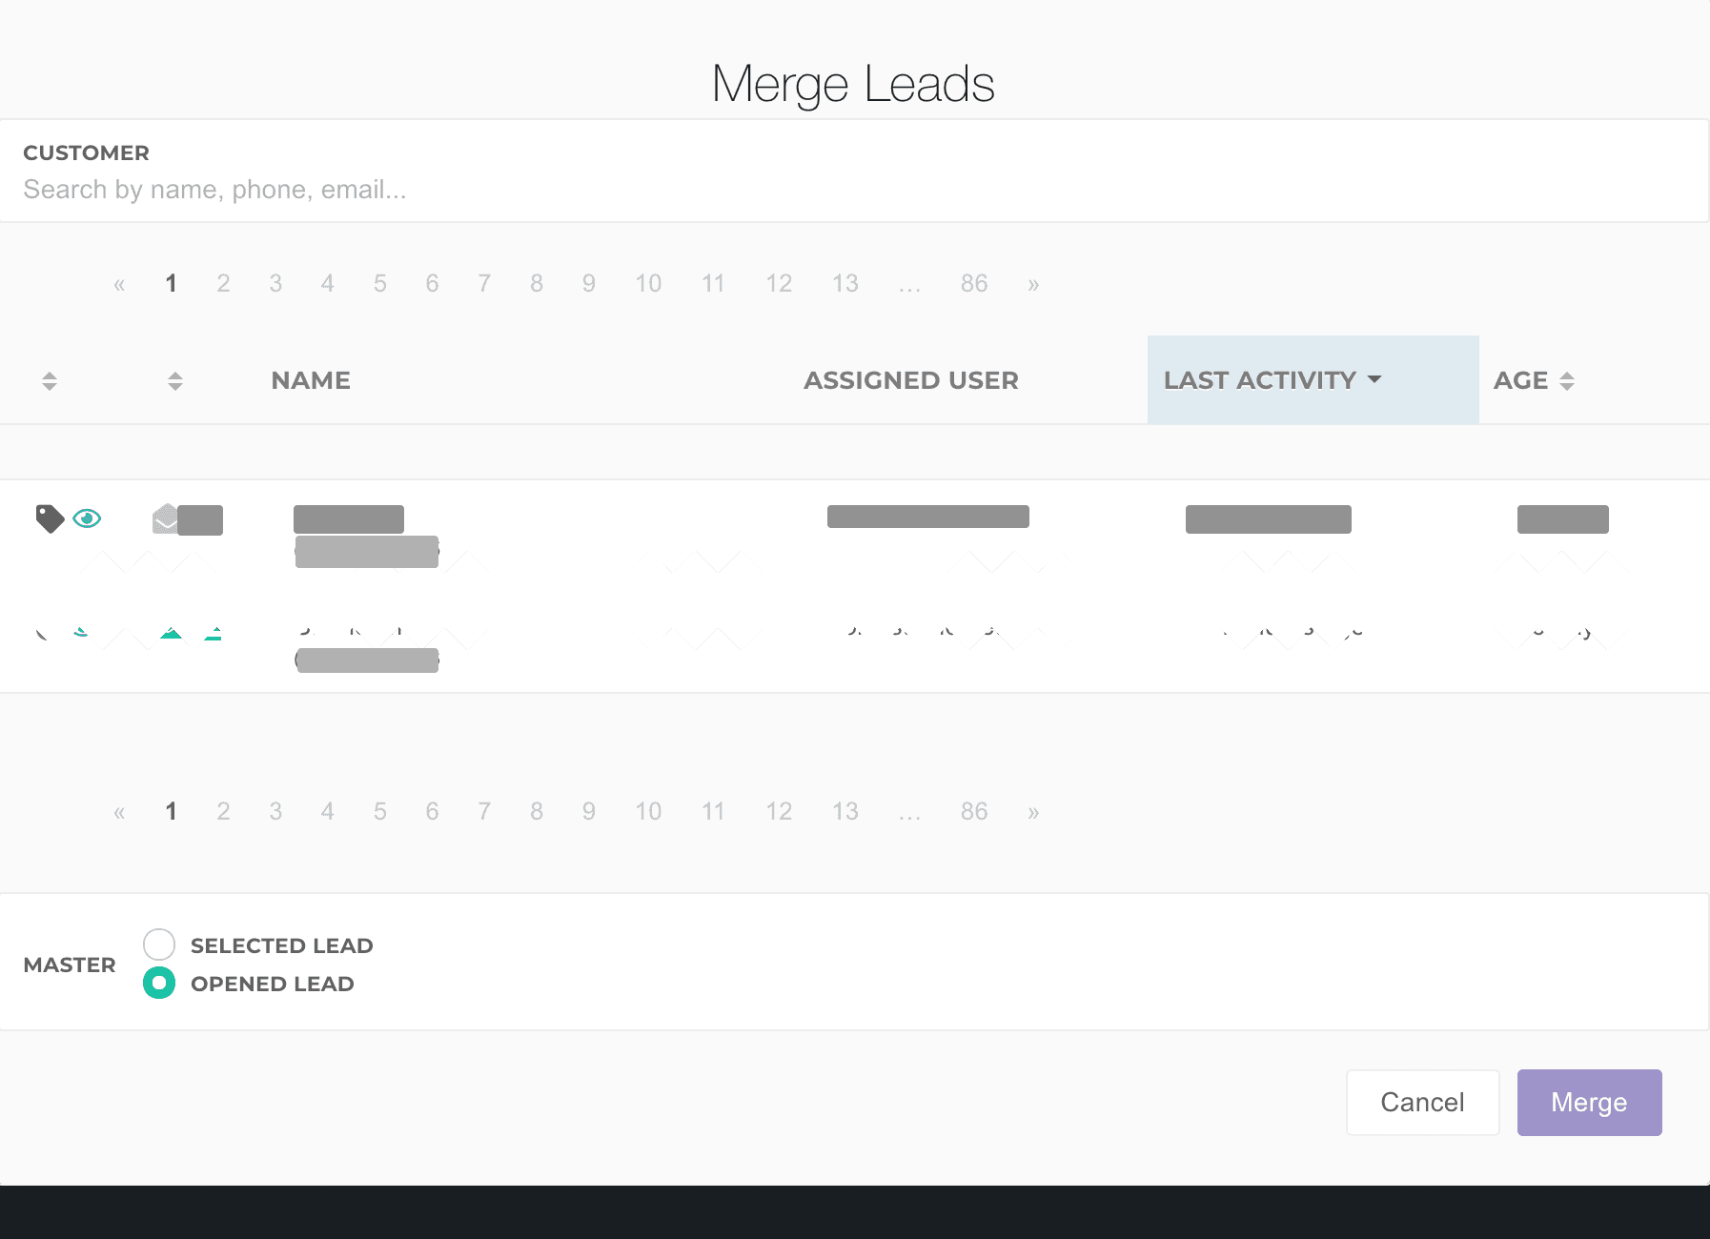1710x1239 pixels.
Task: Sort by the first column sort arrows
Action: point(50,381)
